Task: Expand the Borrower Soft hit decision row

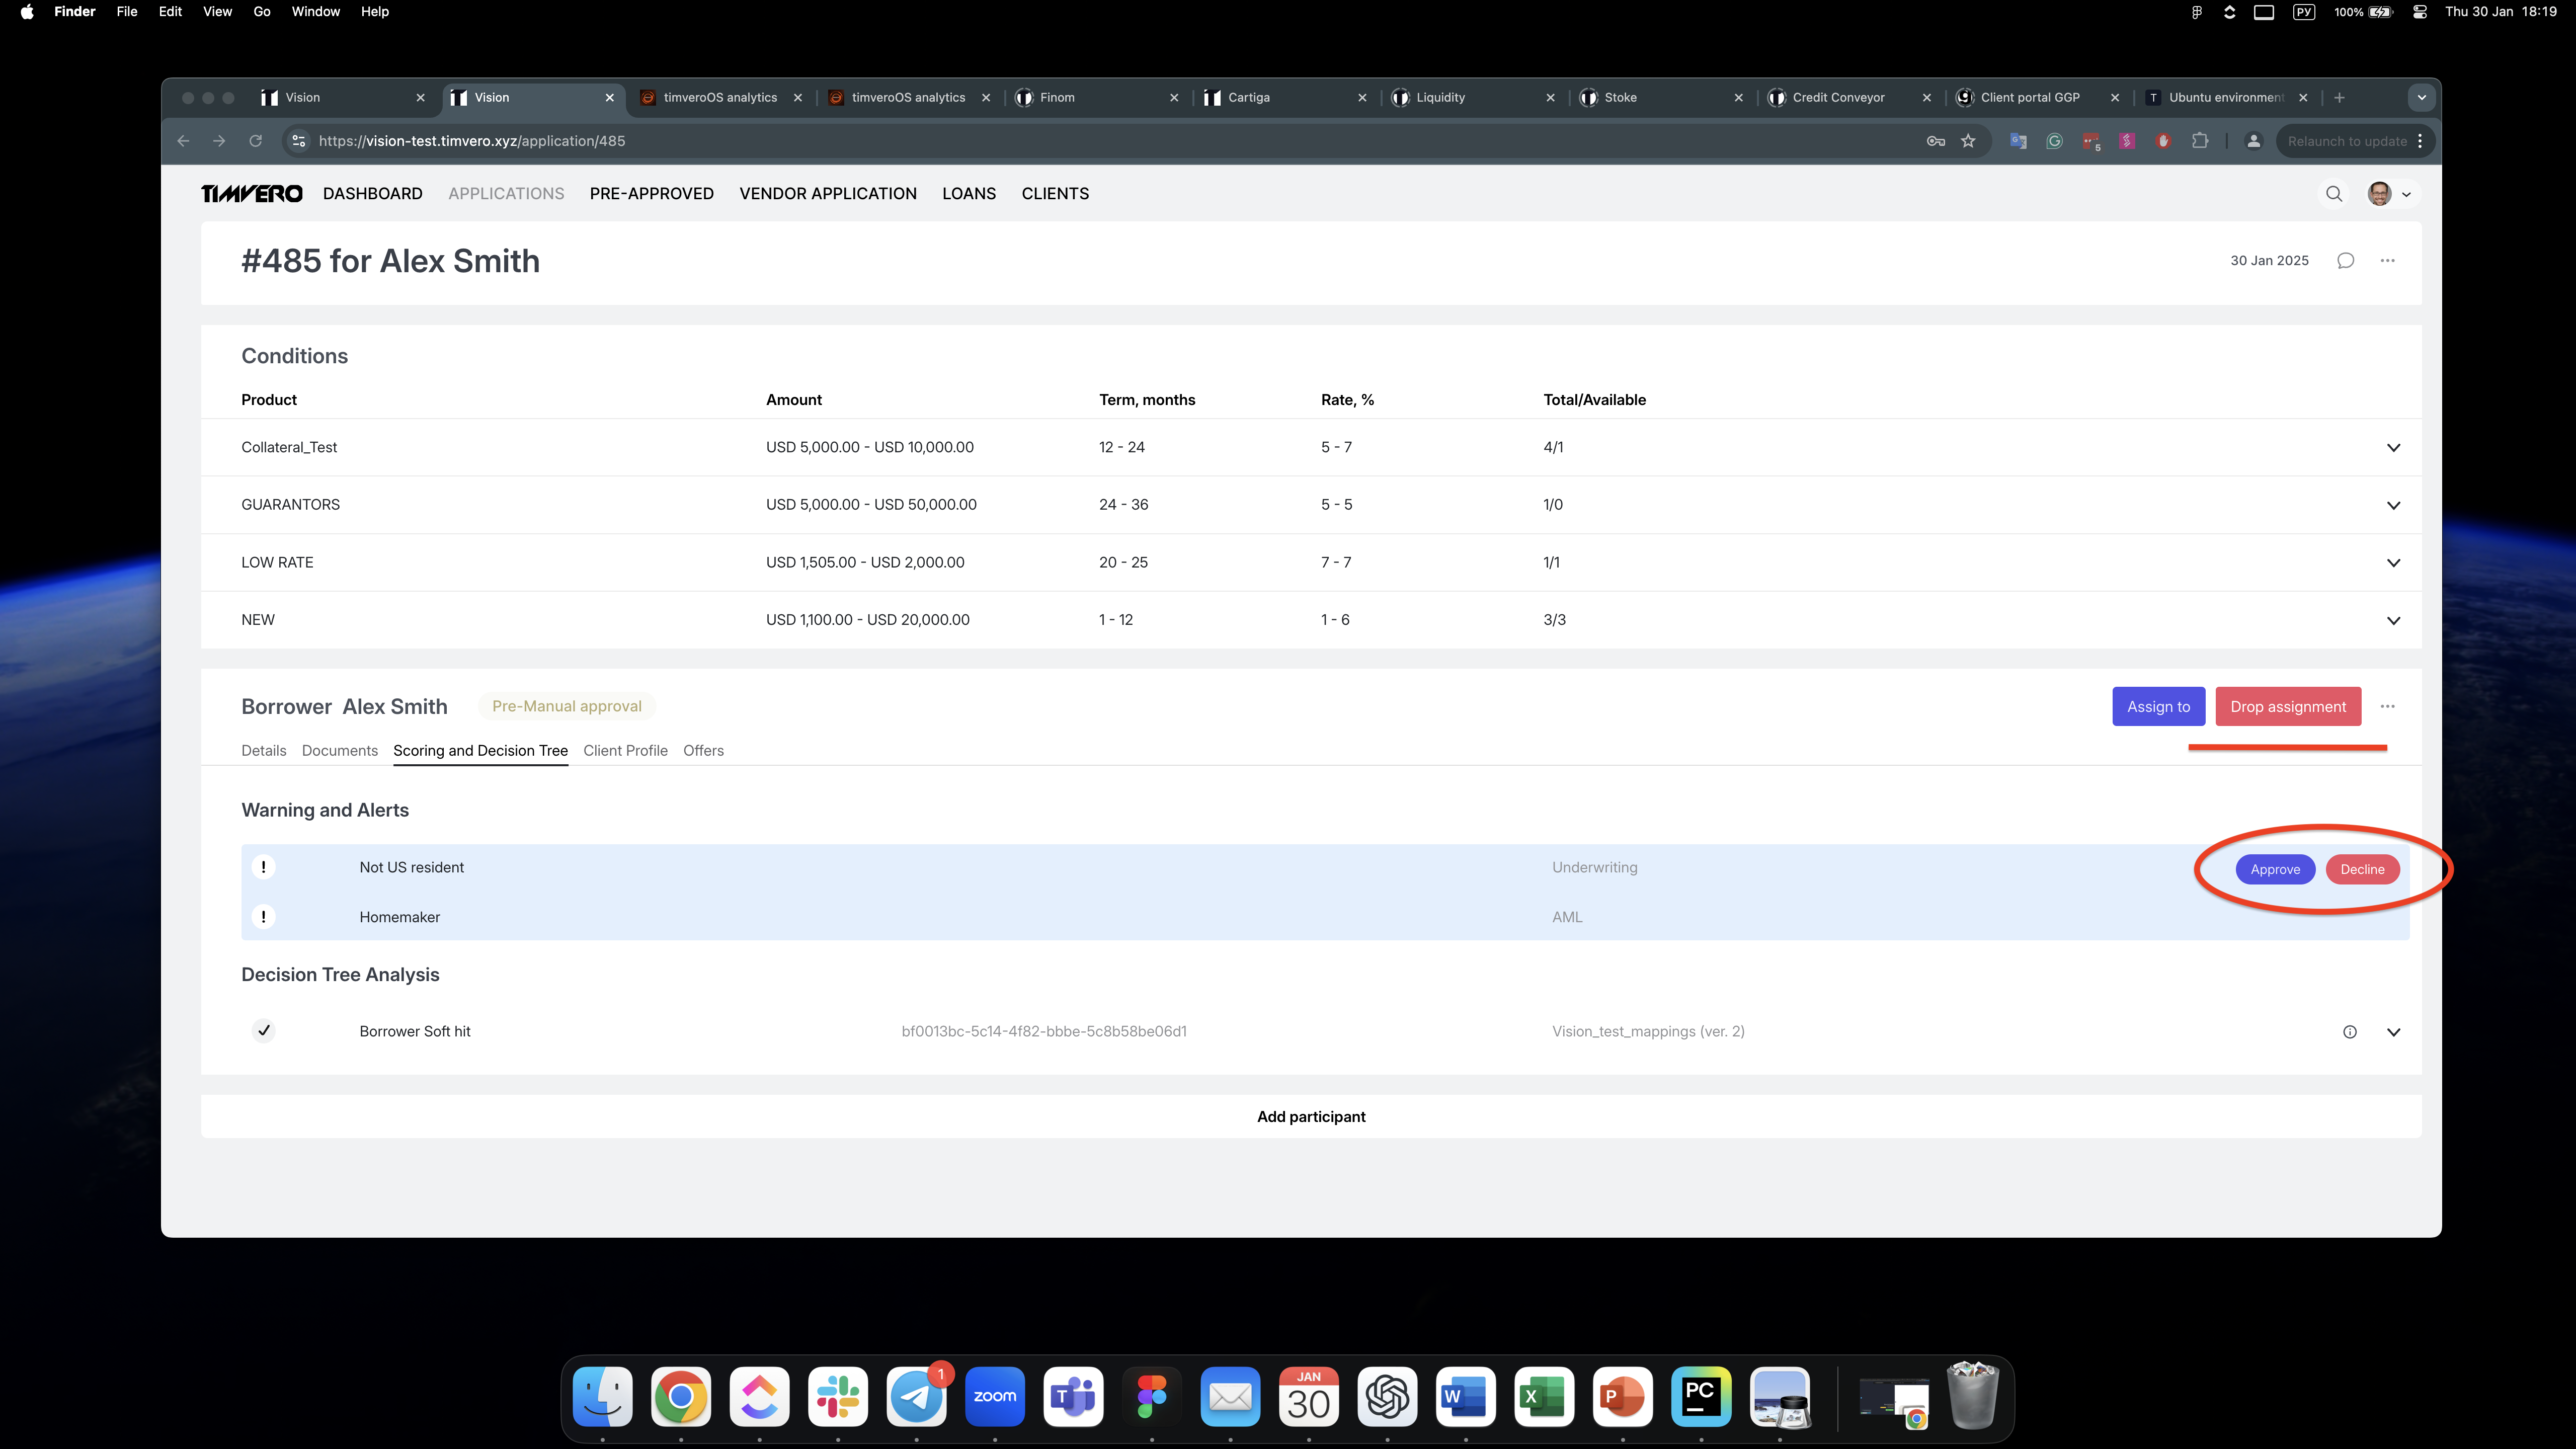Action: (x=2393, y=1032)
